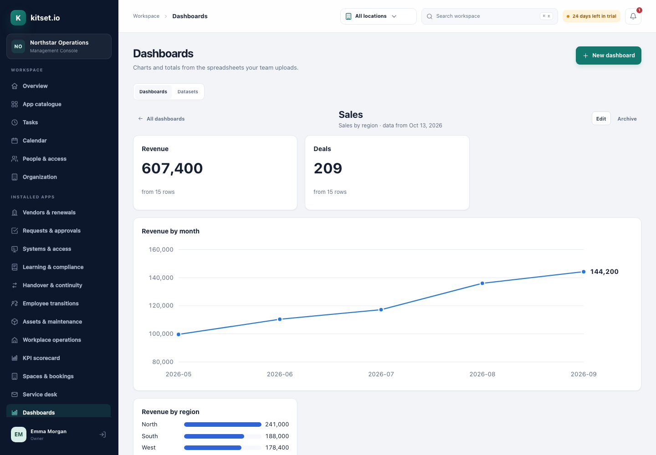Click the 24 days left in trial badge

[x=592, y=16]
